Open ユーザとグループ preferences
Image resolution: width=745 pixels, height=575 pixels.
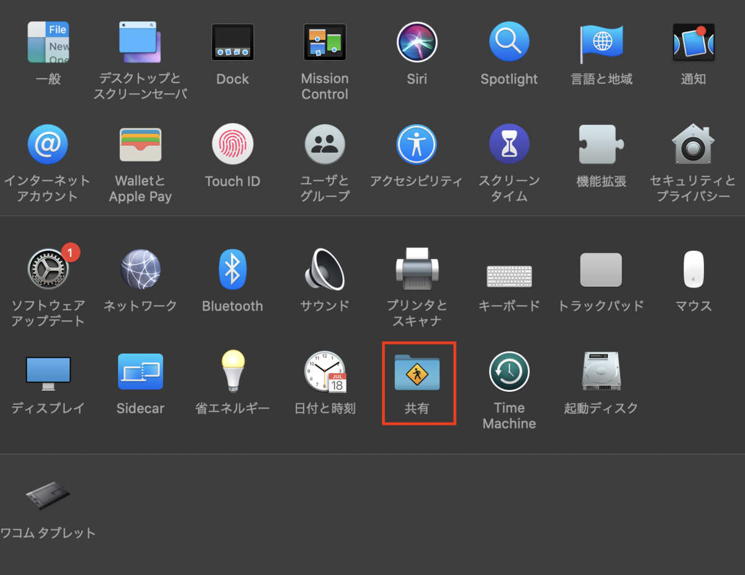(325, 145)
